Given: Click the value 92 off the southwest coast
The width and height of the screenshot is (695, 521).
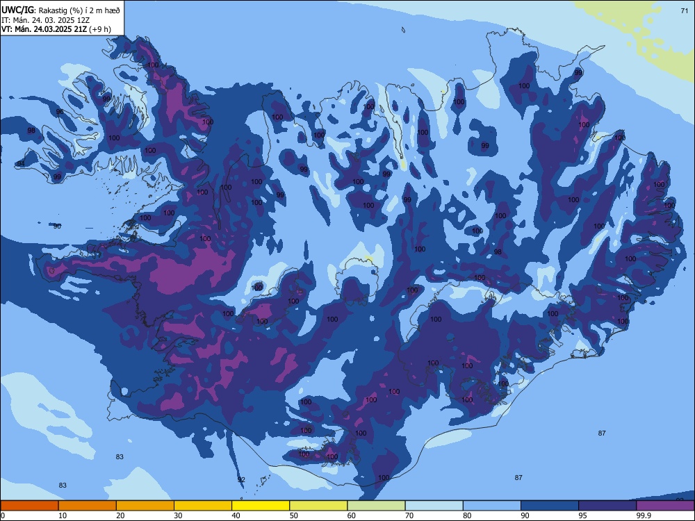Looking at the screenshot, I should click(x=241, y=480).
